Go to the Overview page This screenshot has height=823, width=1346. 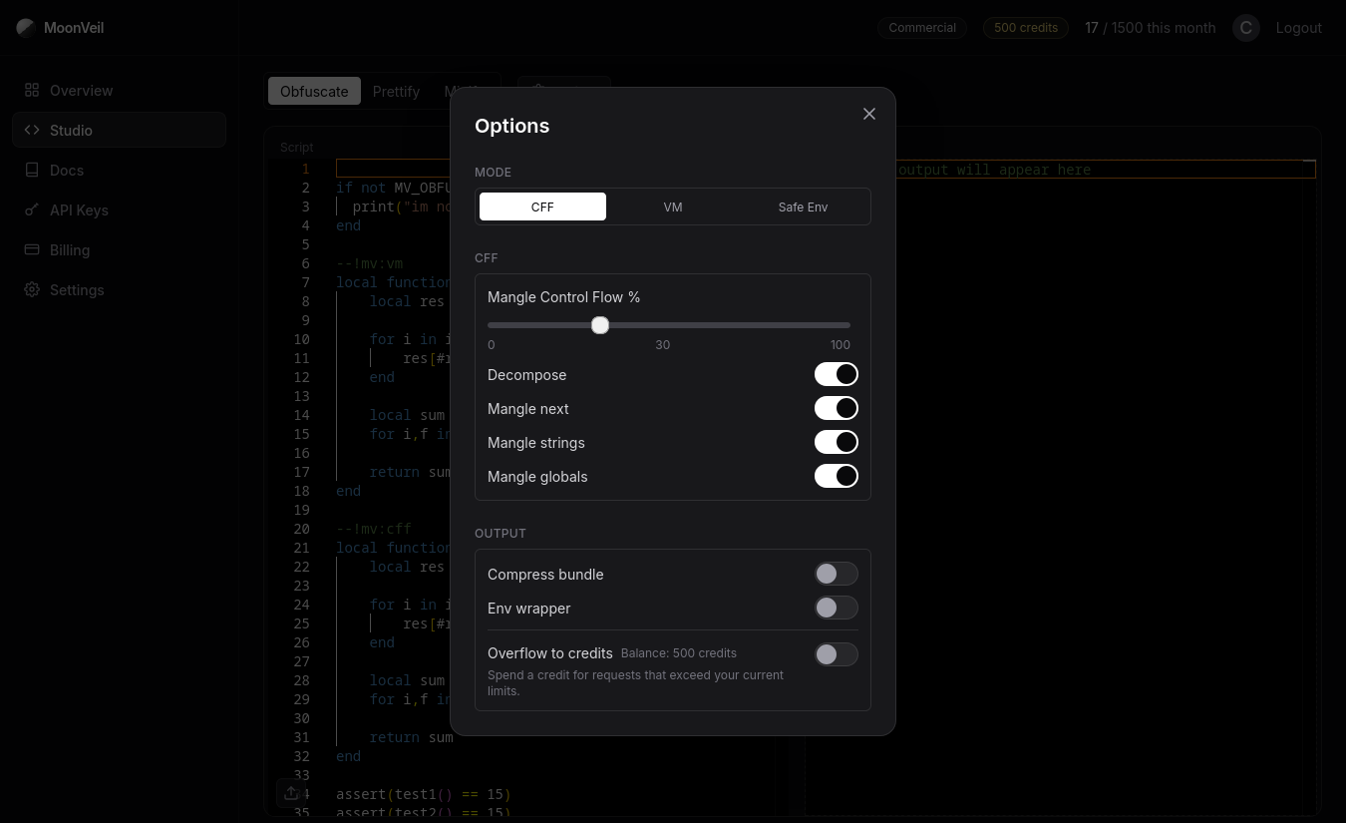(120, 90)
